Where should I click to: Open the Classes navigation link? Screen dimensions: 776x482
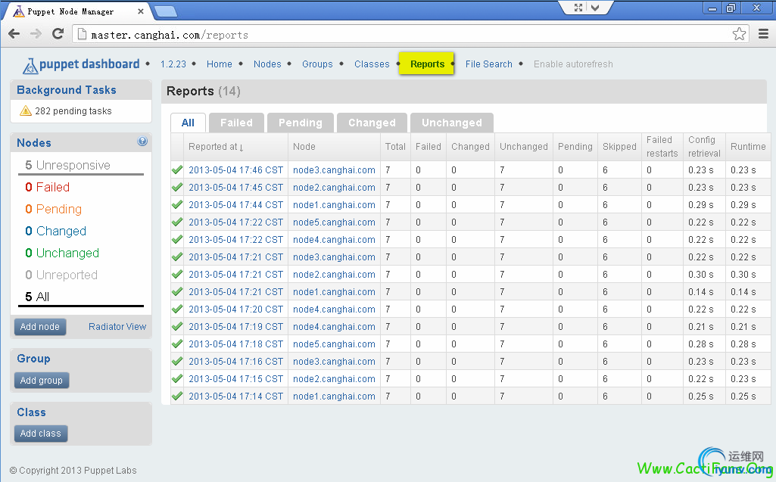click(x=372, y=64)
